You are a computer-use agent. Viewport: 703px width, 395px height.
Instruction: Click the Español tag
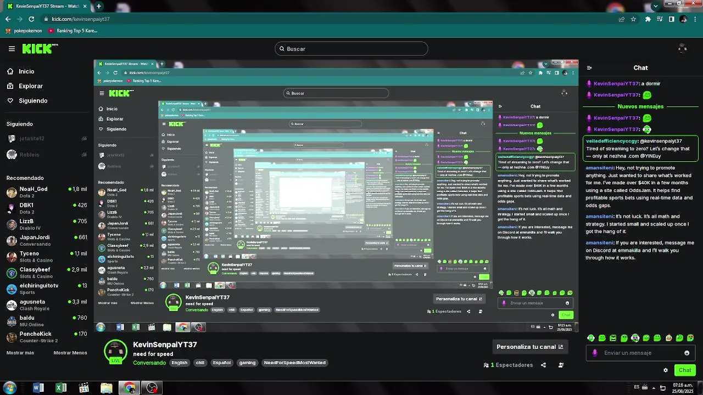[222, 363]
